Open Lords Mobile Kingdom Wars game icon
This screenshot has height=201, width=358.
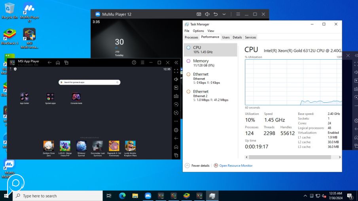(130, 146)
